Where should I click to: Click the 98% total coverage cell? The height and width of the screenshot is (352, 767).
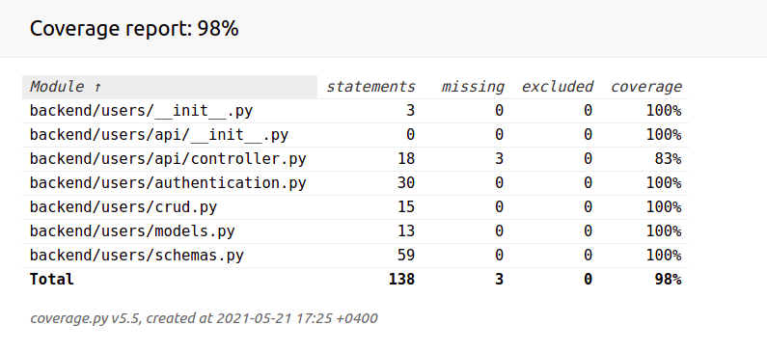[668, 279]
